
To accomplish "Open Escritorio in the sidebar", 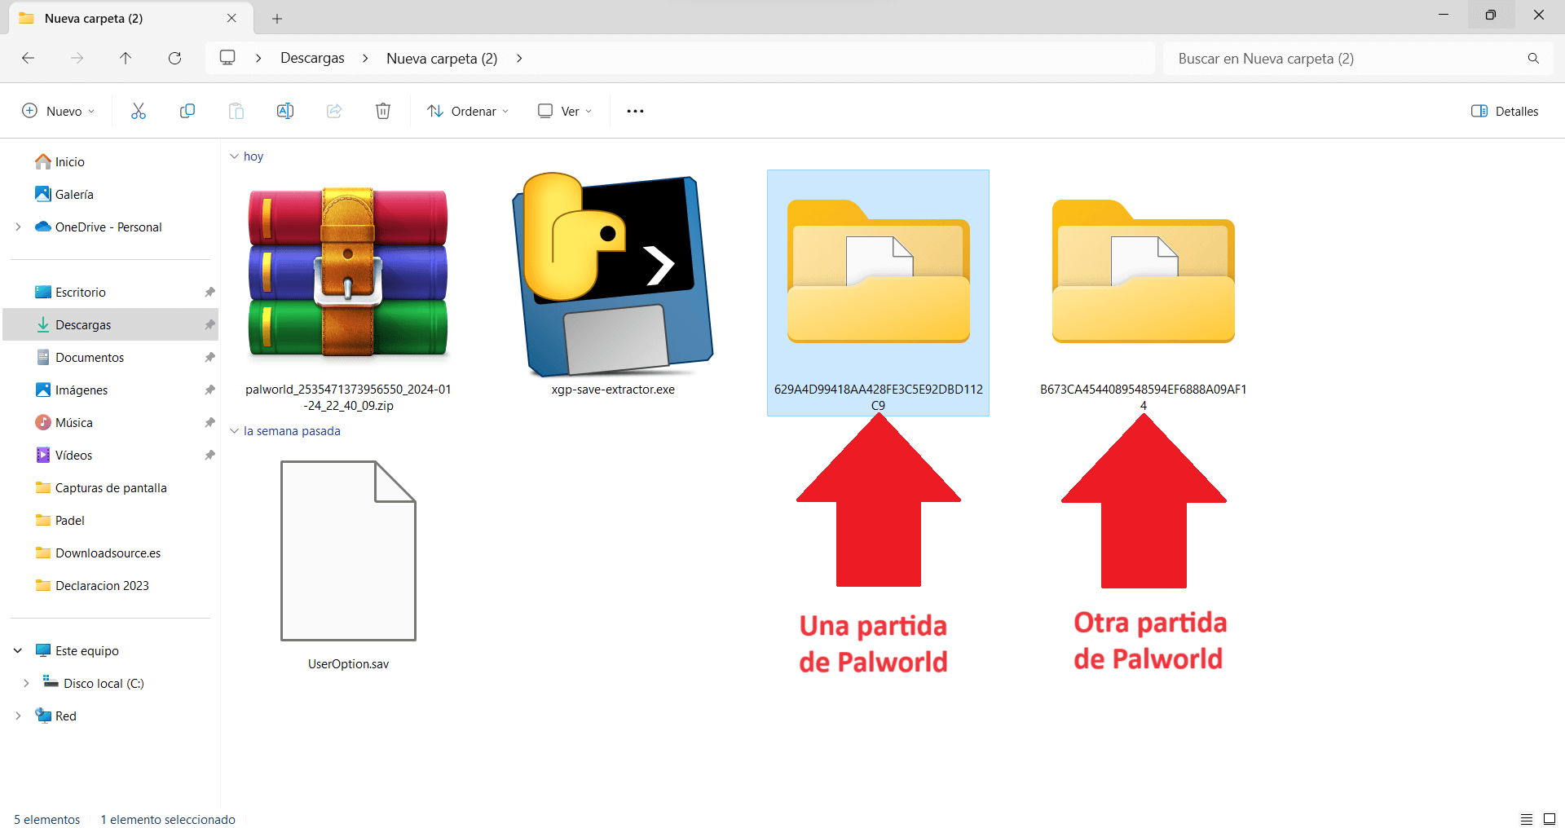I will pyautogui.click(x=81, y=293).
